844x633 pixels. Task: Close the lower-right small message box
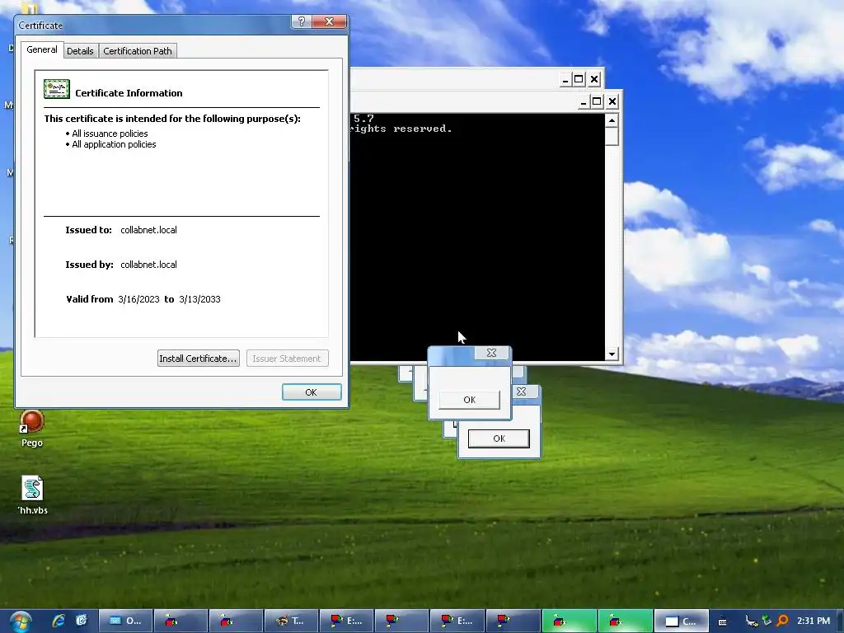click(x=521, y=392)
